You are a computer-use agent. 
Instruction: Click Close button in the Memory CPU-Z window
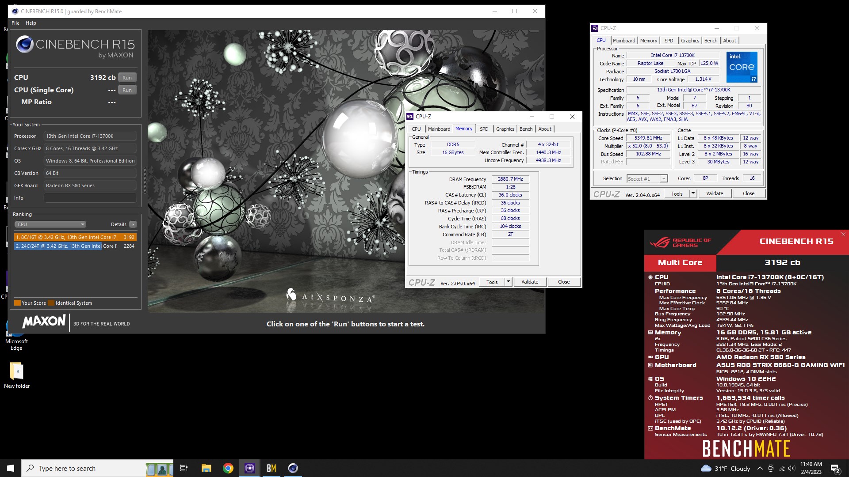(x=564, y=282)
